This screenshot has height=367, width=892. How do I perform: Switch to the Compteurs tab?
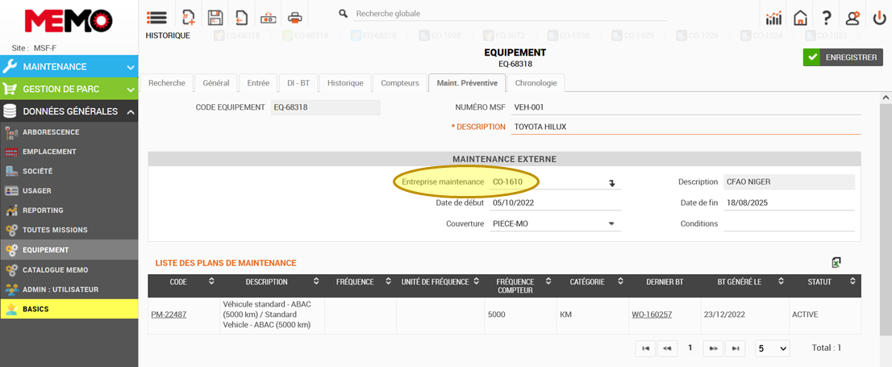400,83
